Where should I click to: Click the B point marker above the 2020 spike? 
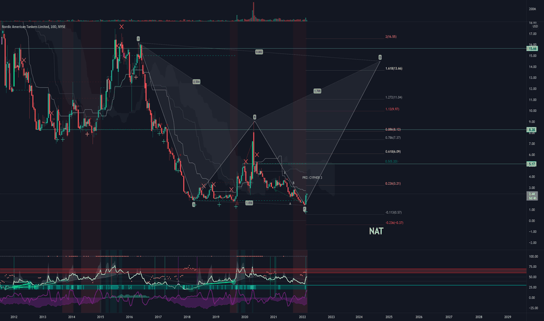[x=254, y=117]
